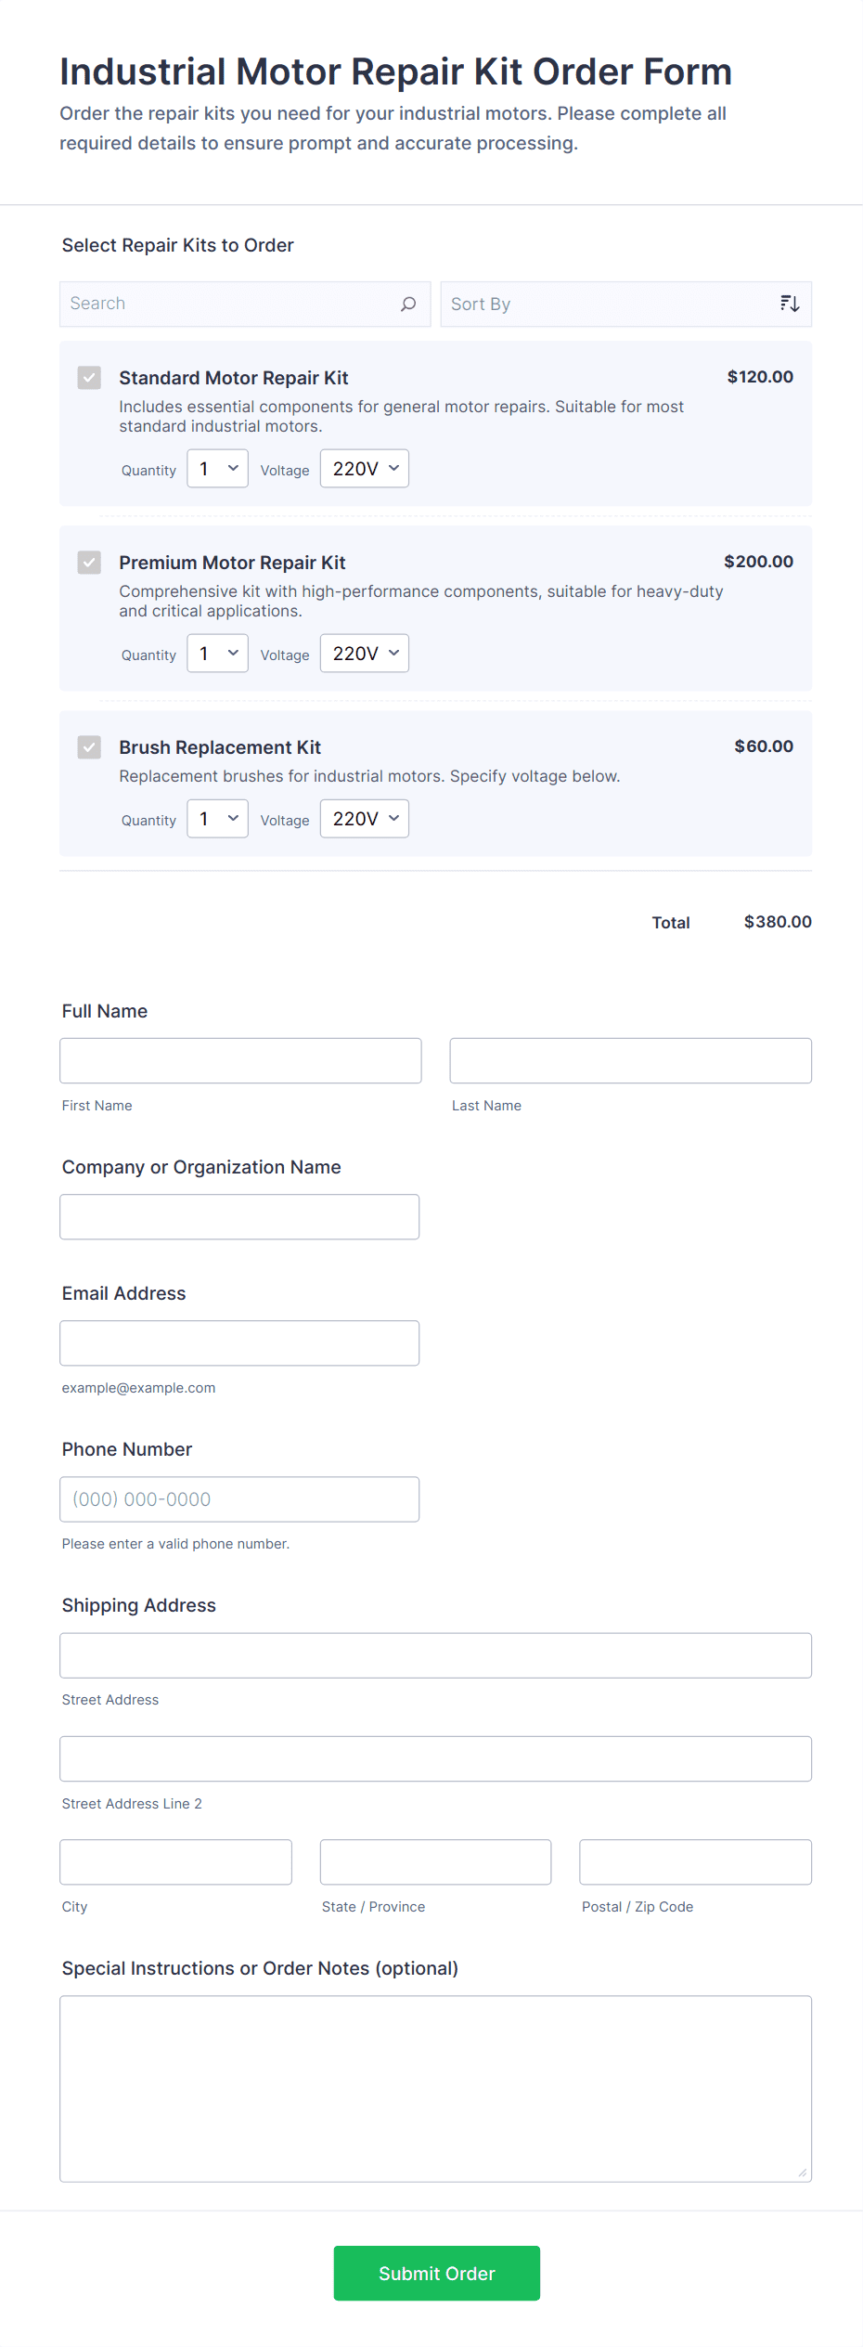
Task: Click the Phone Number field
Action: (x=239, y=1498)
